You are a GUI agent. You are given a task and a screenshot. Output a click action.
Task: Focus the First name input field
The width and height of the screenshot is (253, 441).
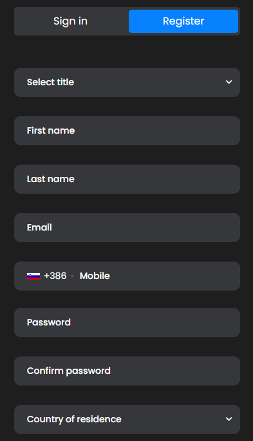[127, 131]
